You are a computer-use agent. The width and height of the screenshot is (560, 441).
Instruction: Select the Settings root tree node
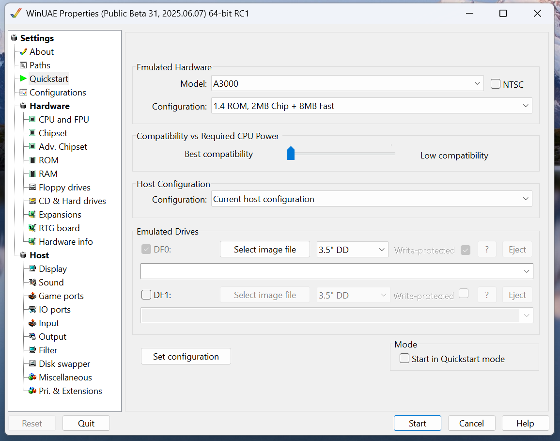pos(37,38)
